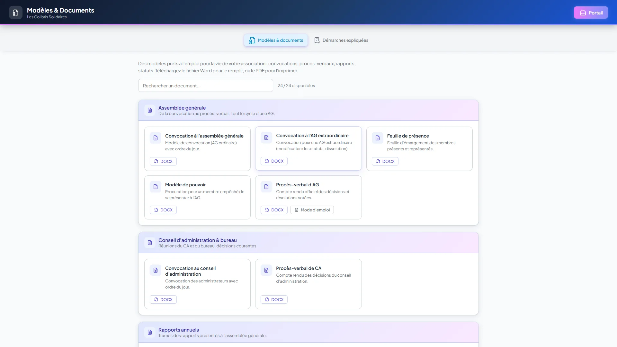Click text 'Compte rendu des décisions du conseil'

[x=313, y=275]
